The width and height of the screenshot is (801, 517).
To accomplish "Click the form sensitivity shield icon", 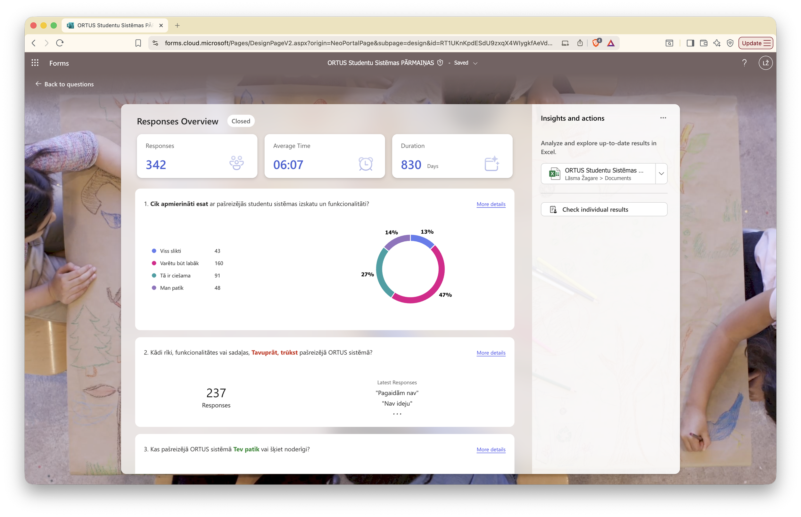I will point(440,63).
